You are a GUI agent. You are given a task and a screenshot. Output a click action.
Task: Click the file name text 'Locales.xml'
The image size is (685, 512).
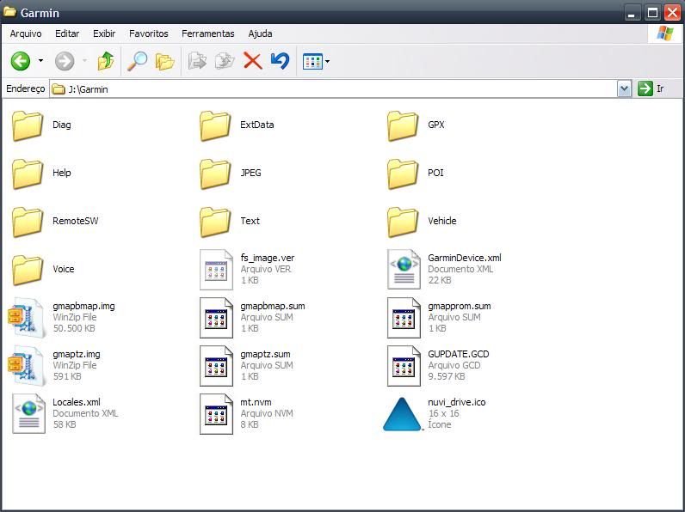[x=77, y=402]
